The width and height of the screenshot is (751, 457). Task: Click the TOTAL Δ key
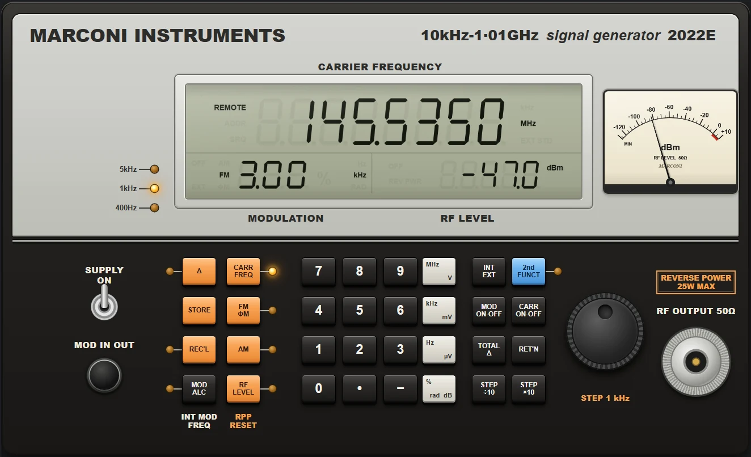point(489,349)
